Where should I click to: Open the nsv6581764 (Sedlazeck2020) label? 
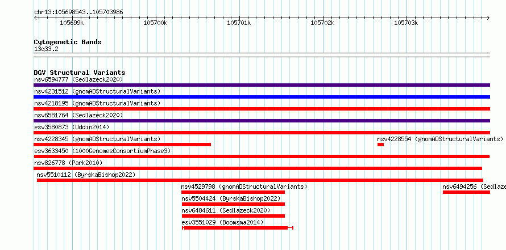pos(78,115)
